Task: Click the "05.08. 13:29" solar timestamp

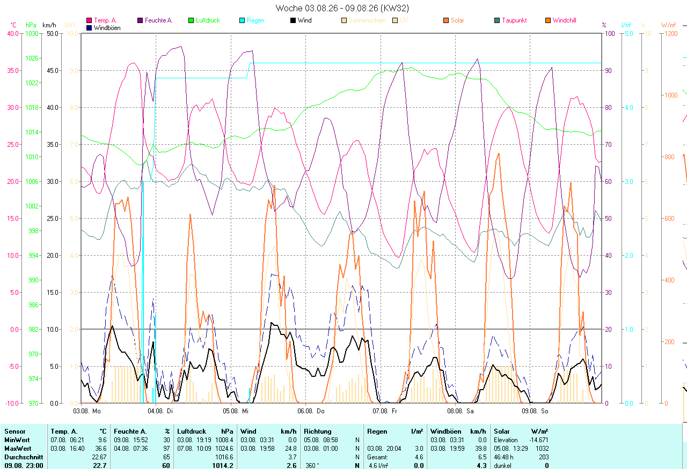Action: (x=510, y=449)
